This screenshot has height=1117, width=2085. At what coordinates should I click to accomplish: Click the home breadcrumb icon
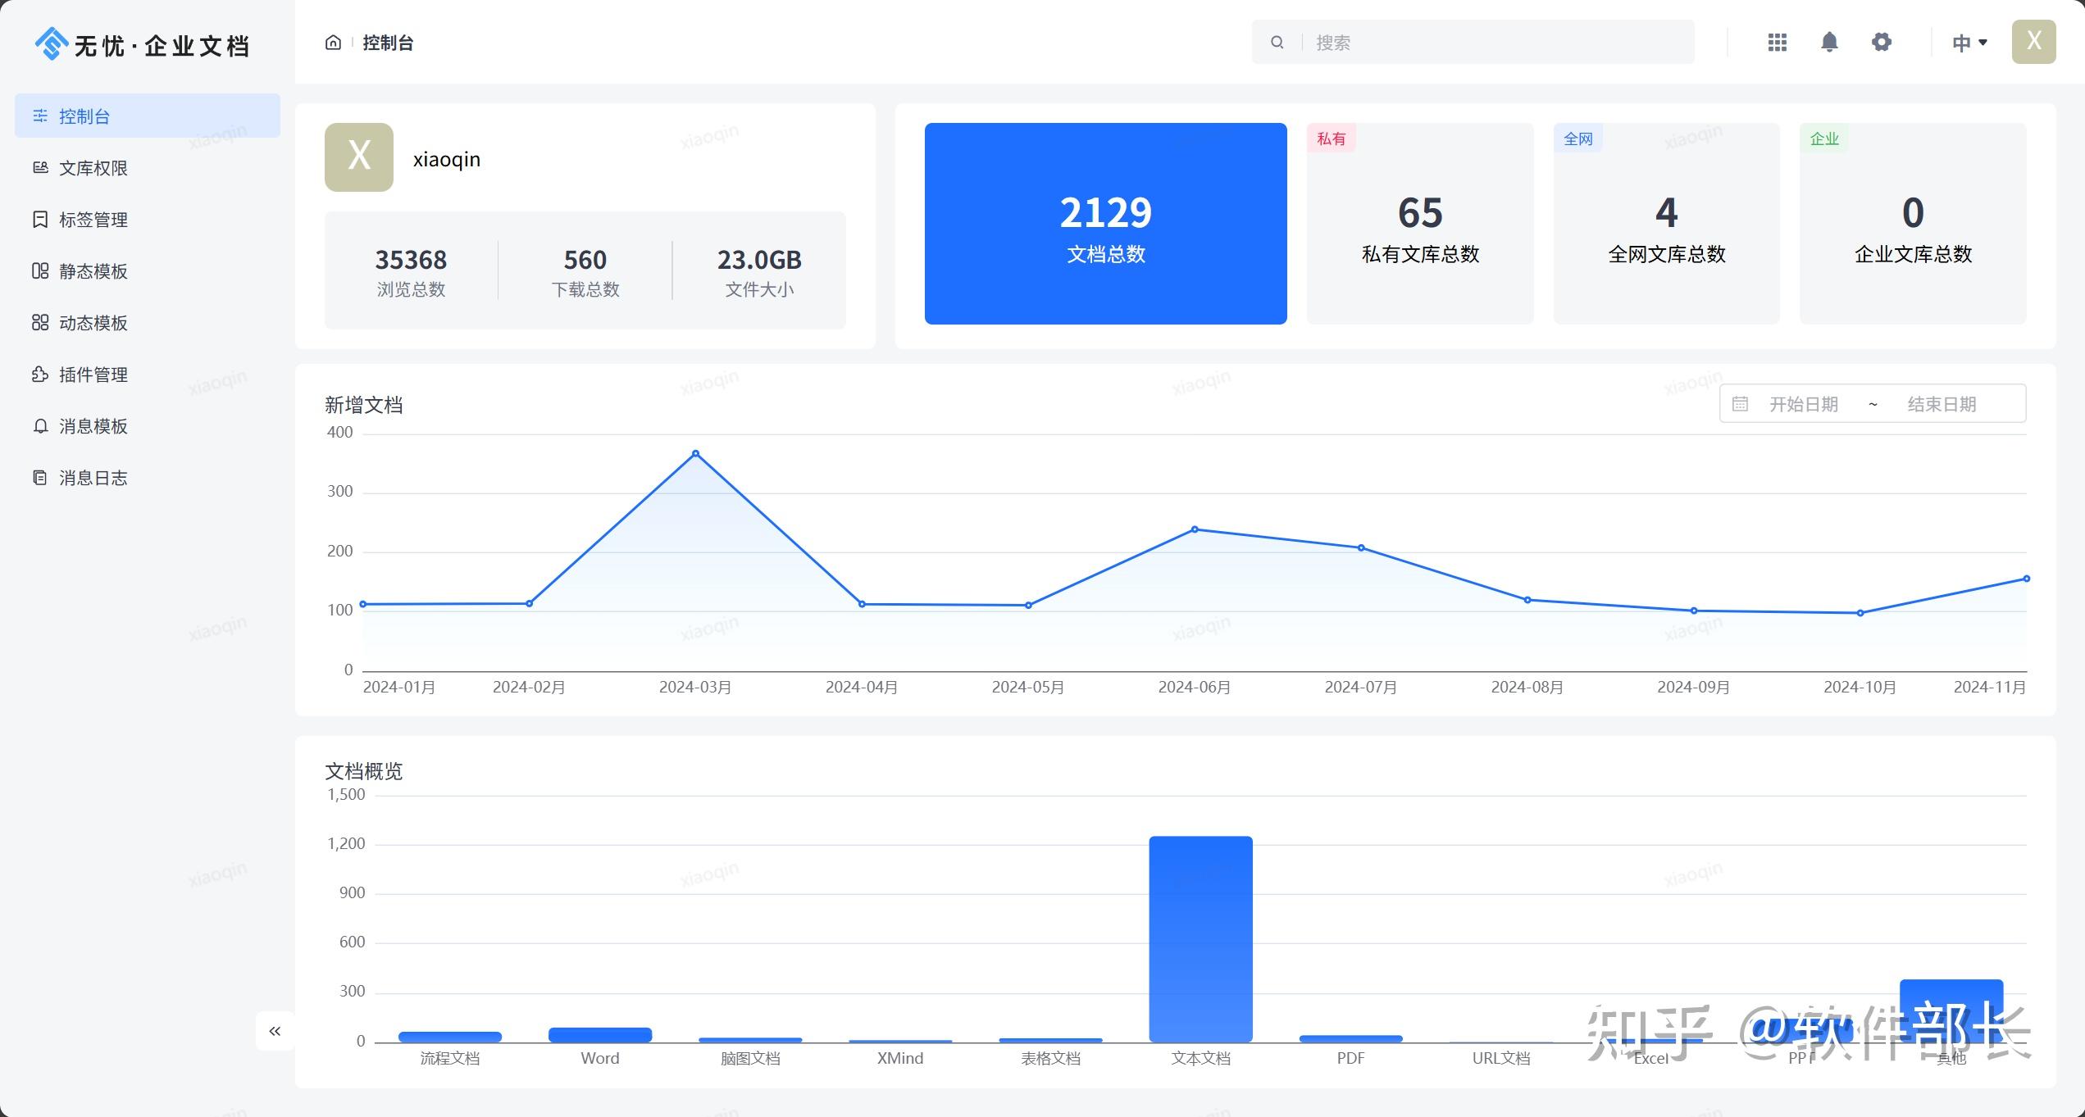pyautogui.click(x=333, y=43)
